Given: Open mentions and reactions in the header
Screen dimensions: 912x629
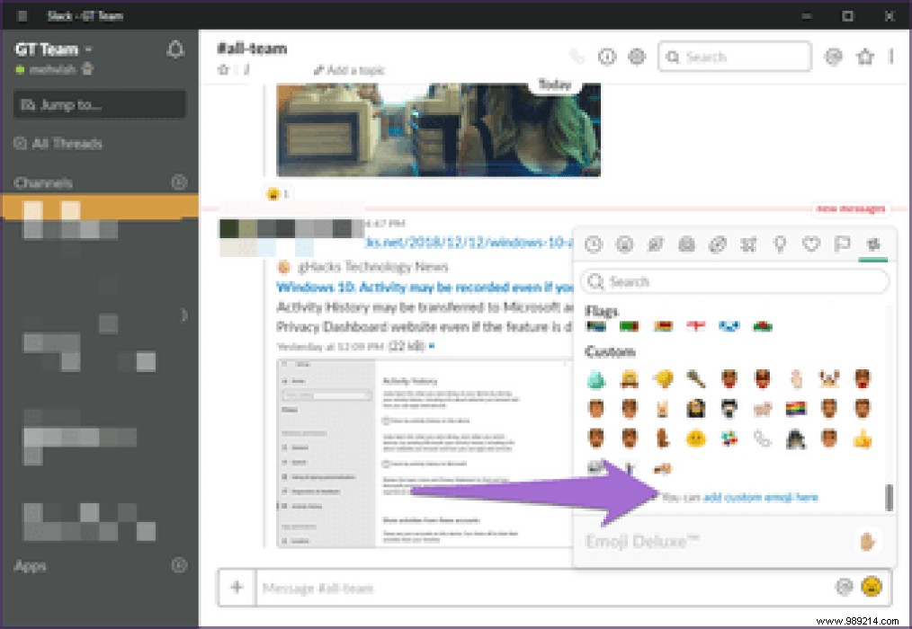Looking at the screenshot, I should pyautogui.click(x=833, y=56).
